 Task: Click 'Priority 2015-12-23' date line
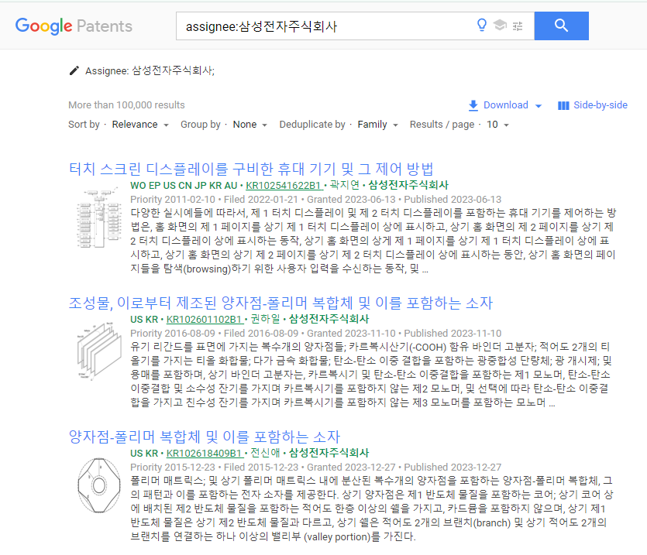point(315,468)
